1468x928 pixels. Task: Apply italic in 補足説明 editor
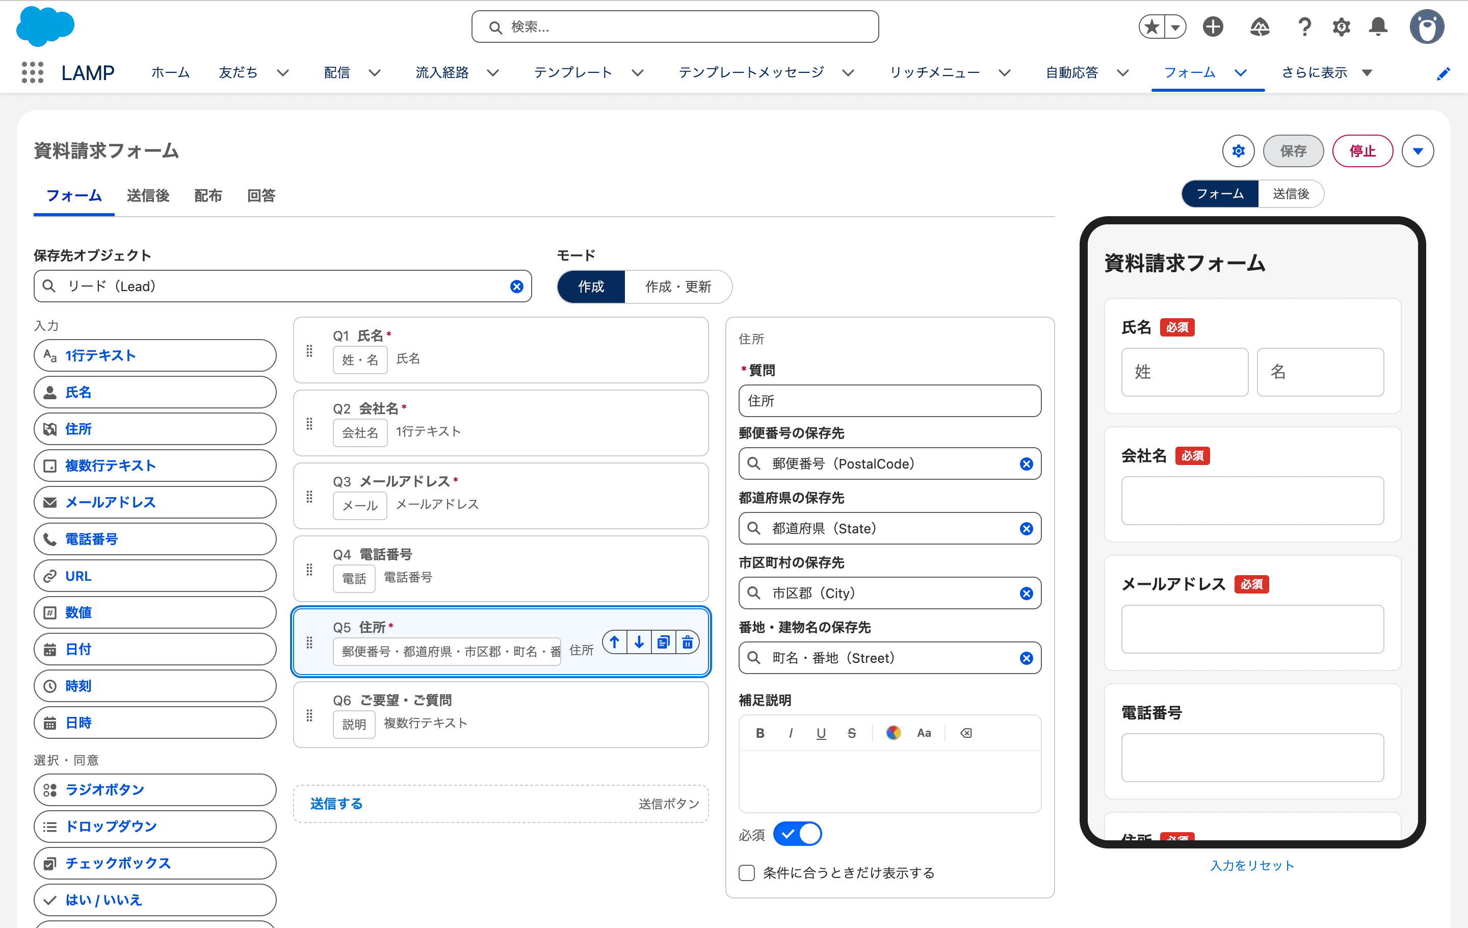[791, 733]
